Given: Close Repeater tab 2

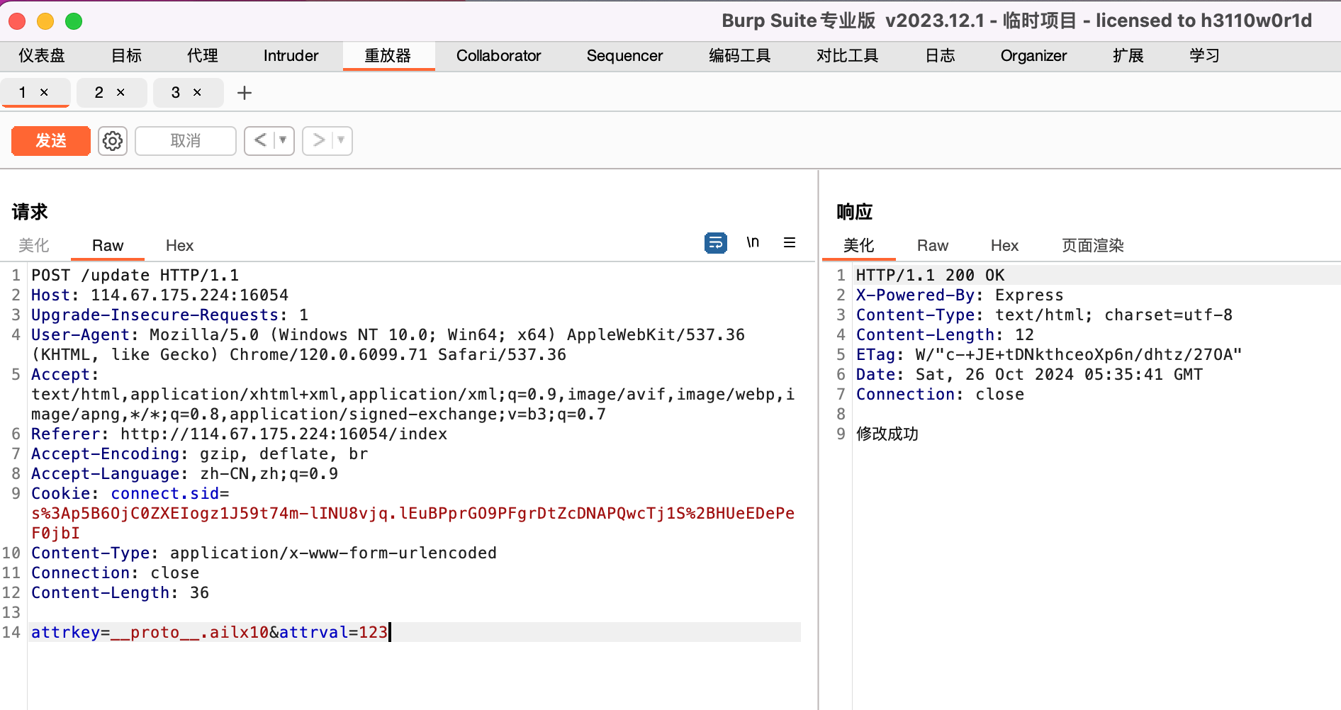Looking at the screenshot, I should pos(121,92).
